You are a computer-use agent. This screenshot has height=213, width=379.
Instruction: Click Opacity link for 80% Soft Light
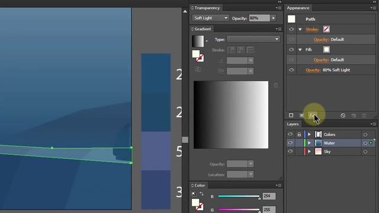tap(313, 70)
